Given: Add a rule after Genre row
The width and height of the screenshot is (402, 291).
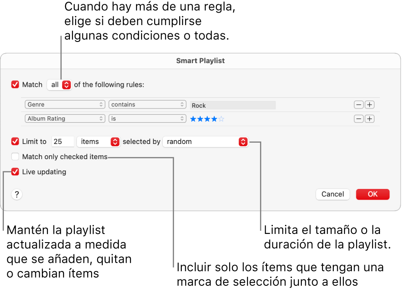Looking at the screenshot, I should [370, 105].
